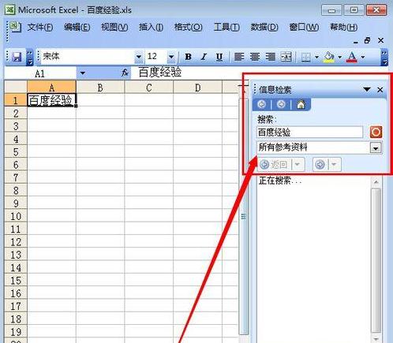The height and width of the screenshot is (343, 393).
Task: Align text right
Action: tap(270, 57)
